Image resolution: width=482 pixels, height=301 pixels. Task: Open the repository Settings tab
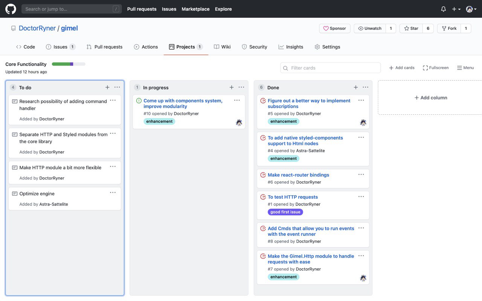click(x=327, y=47)
